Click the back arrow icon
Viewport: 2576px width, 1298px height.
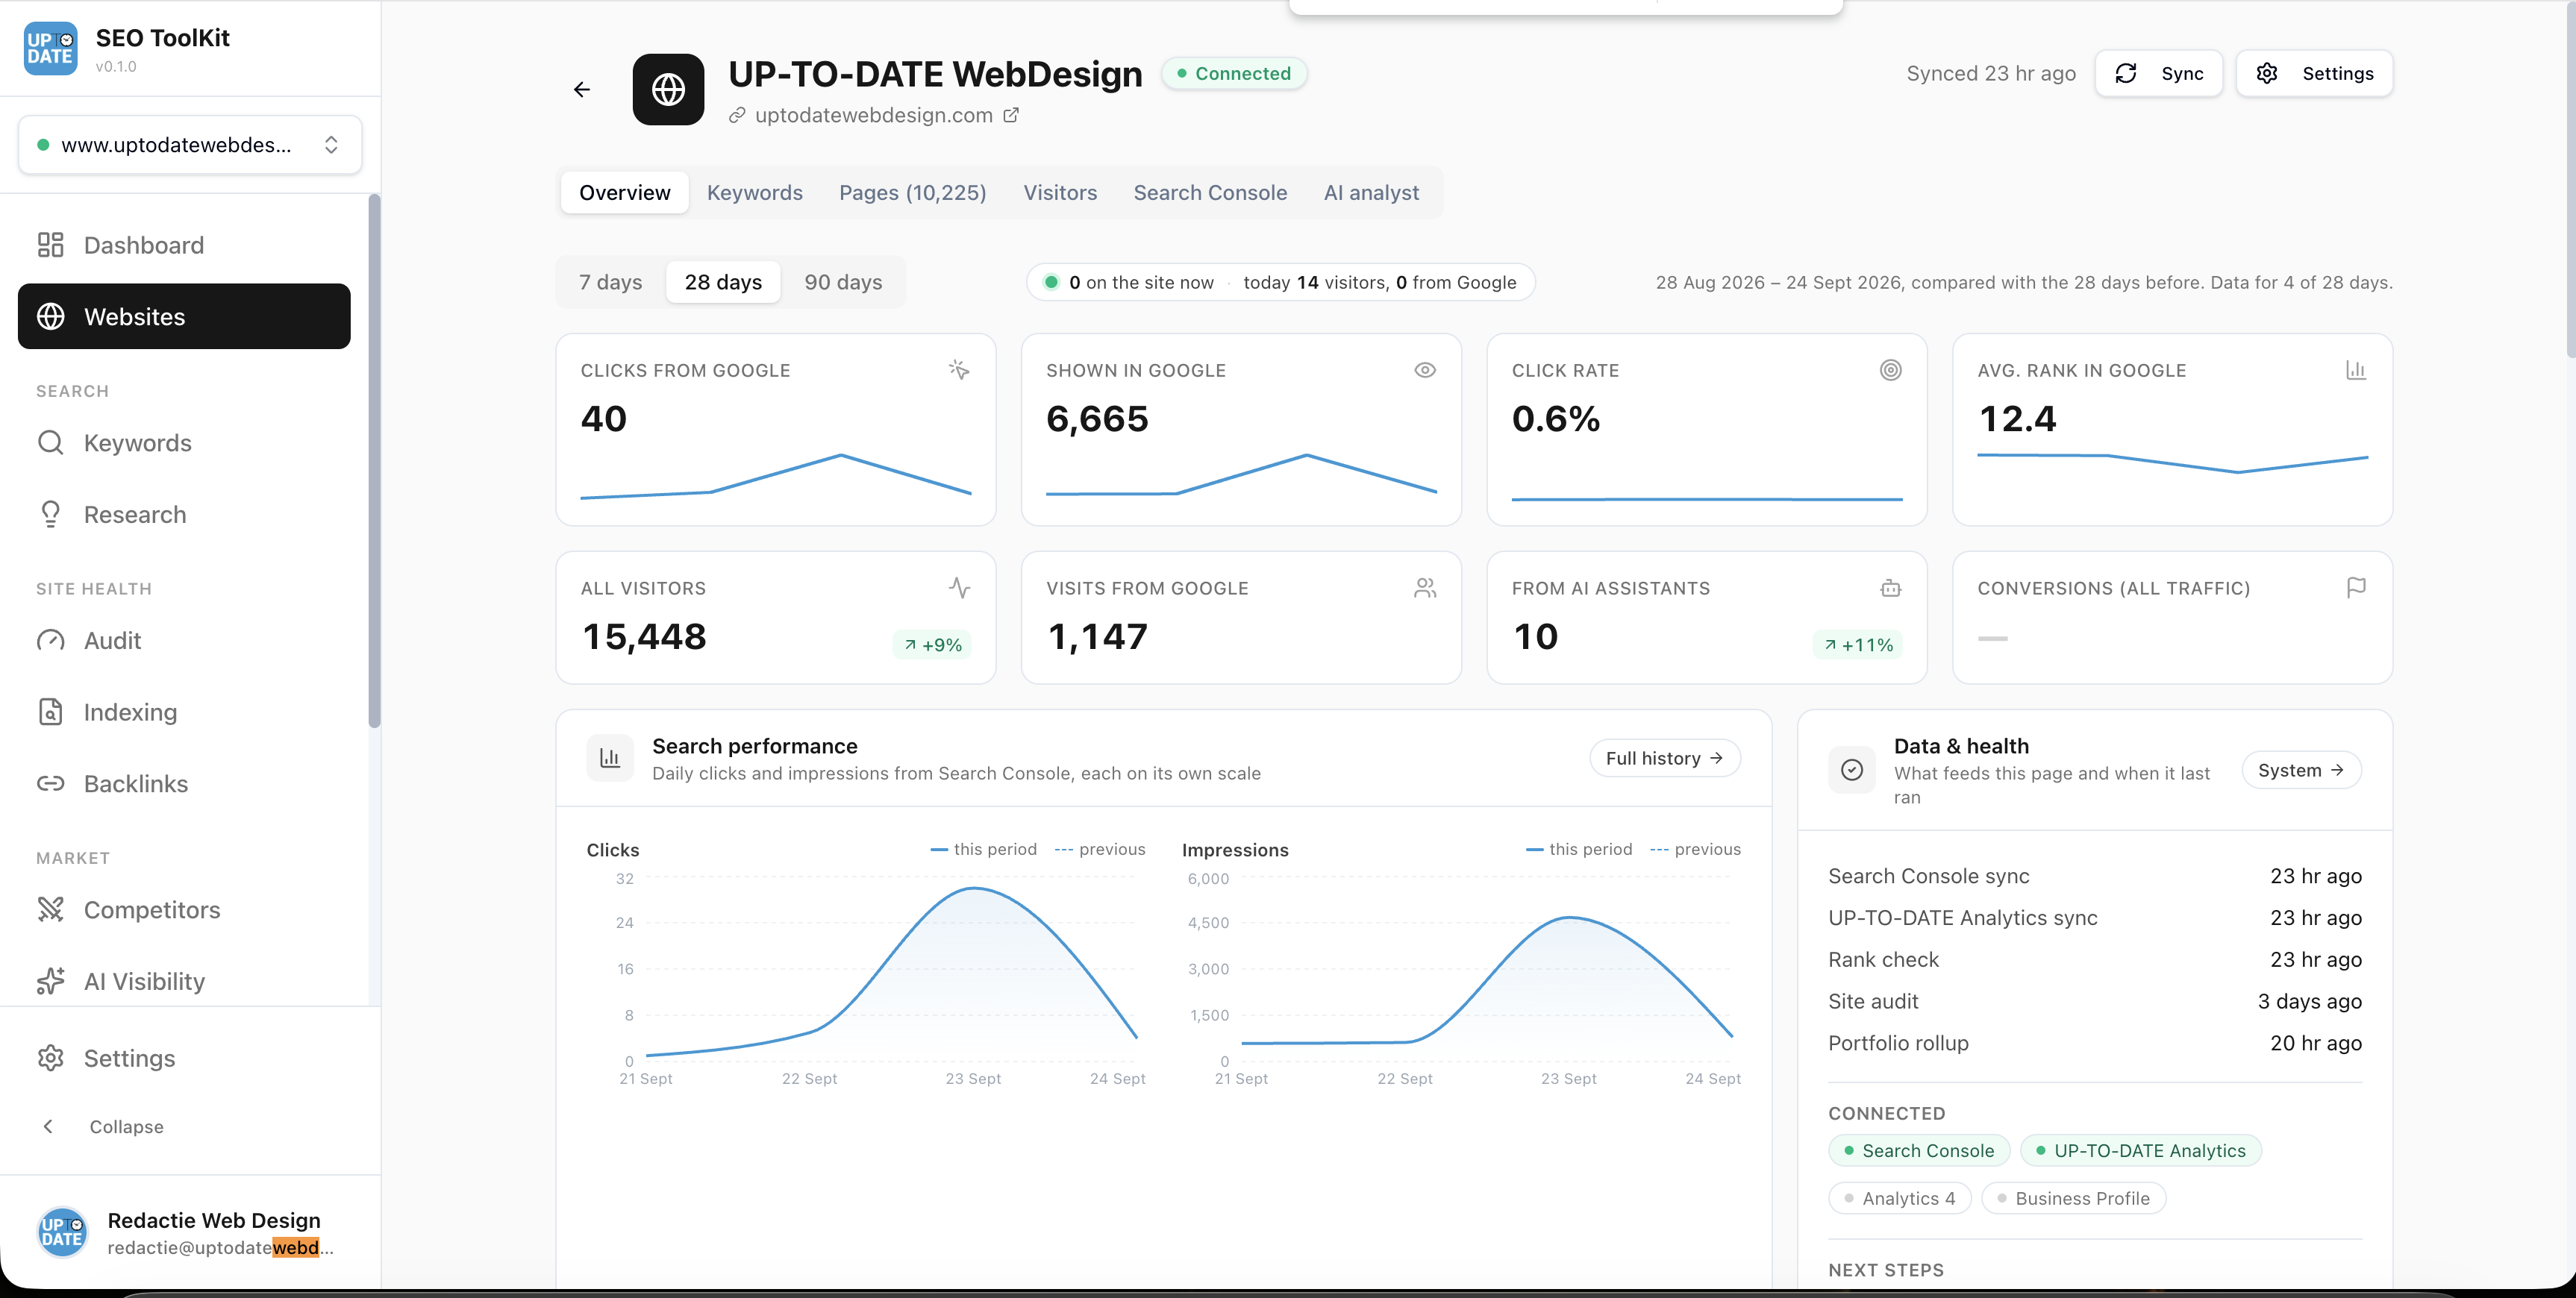[x=581, y=90]
